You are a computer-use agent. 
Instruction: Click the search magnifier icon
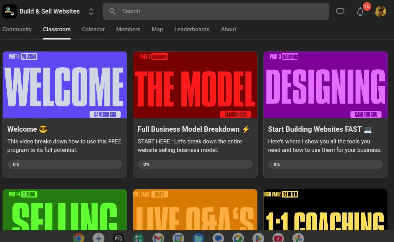[112, 11]
